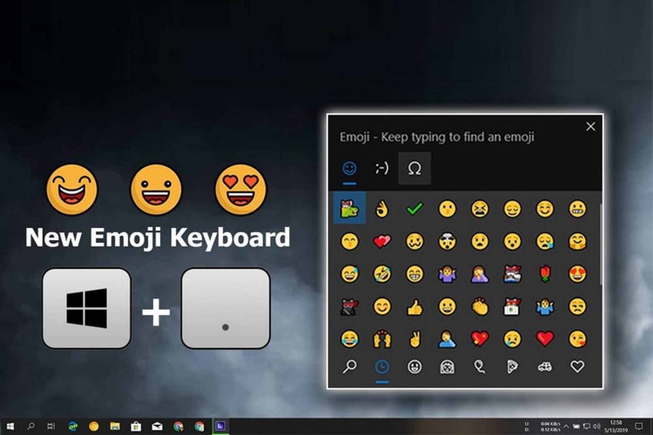This screenshot has height=435, width=653.
Task: Pick the rose-cheeked smiling face beside thumbs up
Action: (x=382, y=306)
